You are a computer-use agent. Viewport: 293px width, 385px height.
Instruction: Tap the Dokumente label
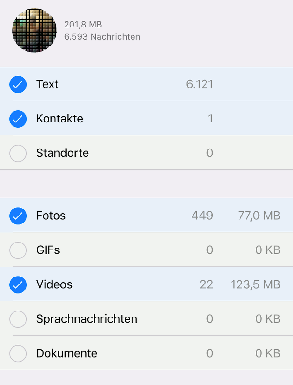(x=67, y=353)
